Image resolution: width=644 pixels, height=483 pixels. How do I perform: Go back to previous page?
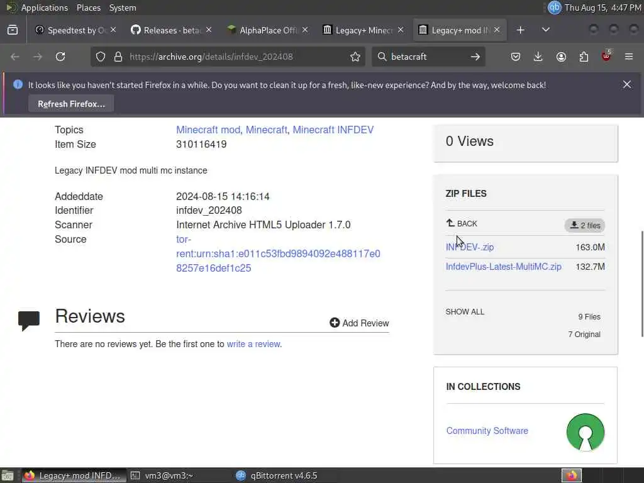pos(15,57)
